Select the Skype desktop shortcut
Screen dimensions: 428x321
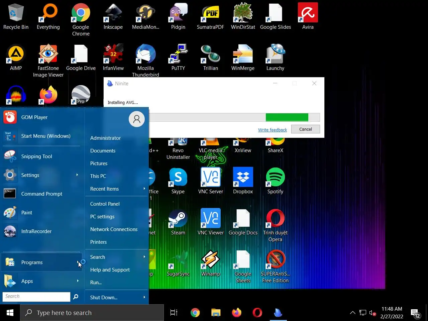click(x=178, y=181)
